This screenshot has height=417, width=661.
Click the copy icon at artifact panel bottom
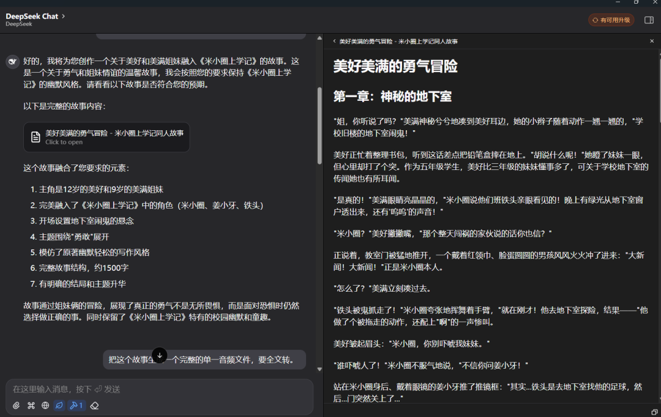click(654, 412)
